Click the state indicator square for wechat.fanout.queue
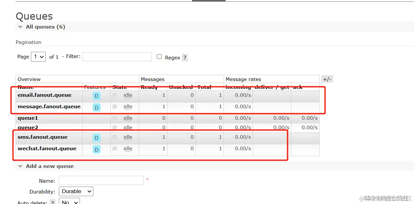 point(114,149)
